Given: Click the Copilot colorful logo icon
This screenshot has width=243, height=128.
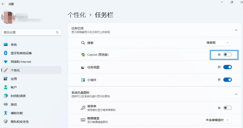Looking at the screenshot, I should pyautogui.click(x=83, y=55).
